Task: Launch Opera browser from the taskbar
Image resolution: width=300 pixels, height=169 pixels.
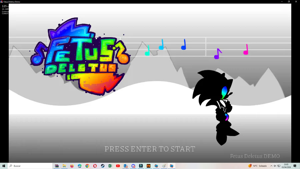Action: [95, 166]
